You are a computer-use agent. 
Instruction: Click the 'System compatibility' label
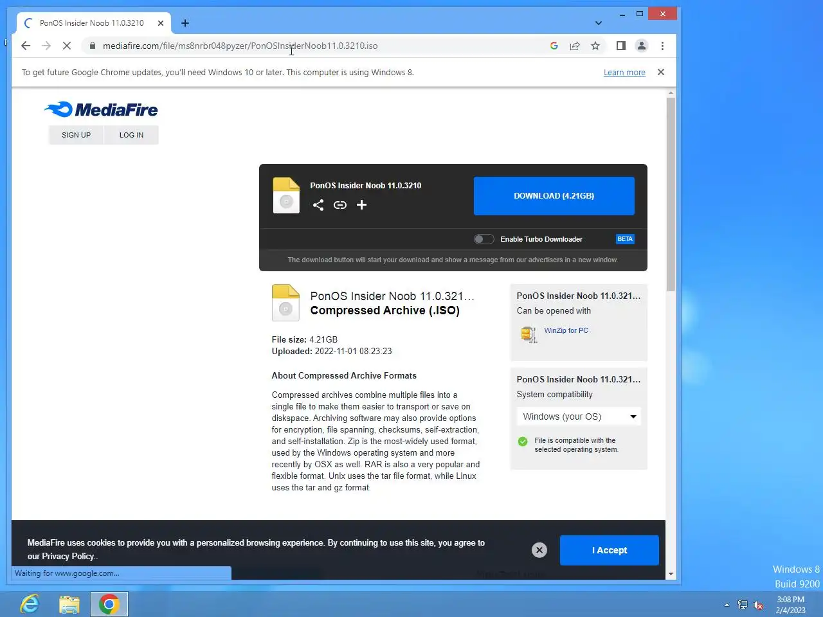pos(555,394)
